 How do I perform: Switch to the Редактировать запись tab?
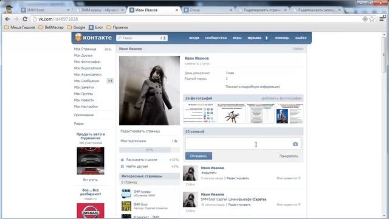(317, 10)
